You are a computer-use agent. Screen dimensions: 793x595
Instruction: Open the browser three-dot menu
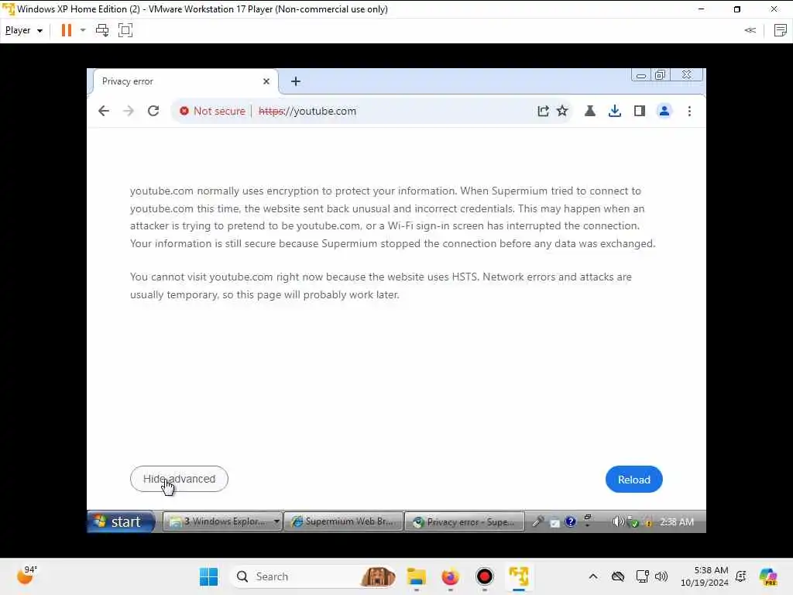tap(689, 111)
